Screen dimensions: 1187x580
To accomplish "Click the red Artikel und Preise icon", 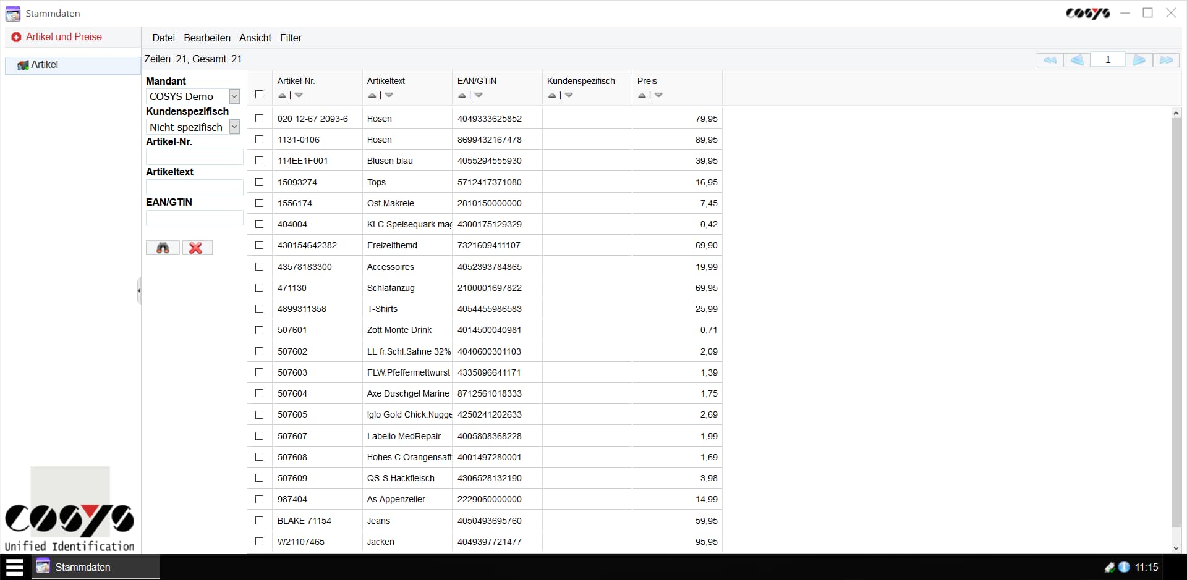I will (x=16, y=37).
